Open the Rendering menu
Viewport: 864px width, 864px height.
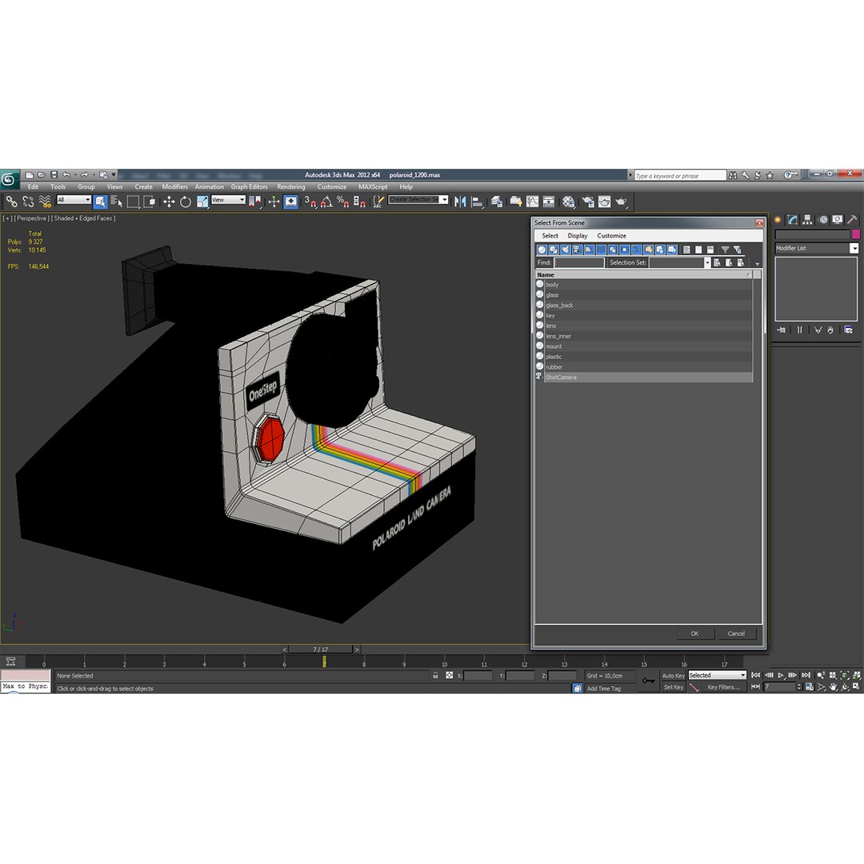(291, 186)
